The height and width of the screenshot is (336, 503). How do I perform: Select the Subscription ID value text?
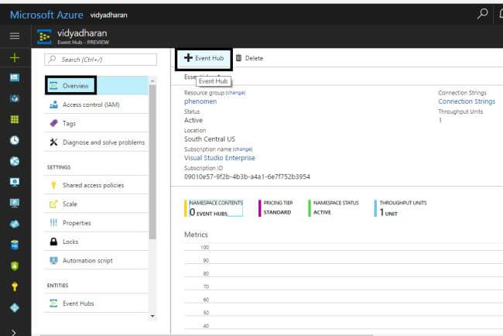coord(247,177)
